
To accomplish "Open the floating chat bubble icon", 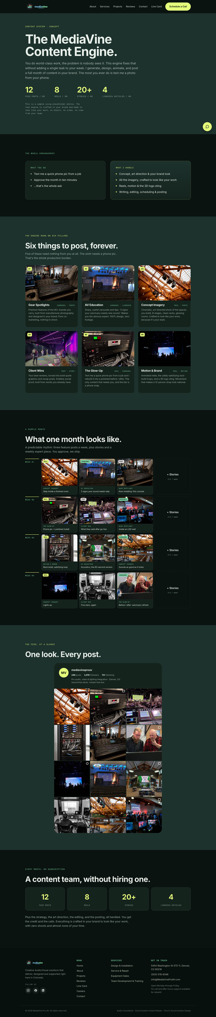I will point(207,126).
